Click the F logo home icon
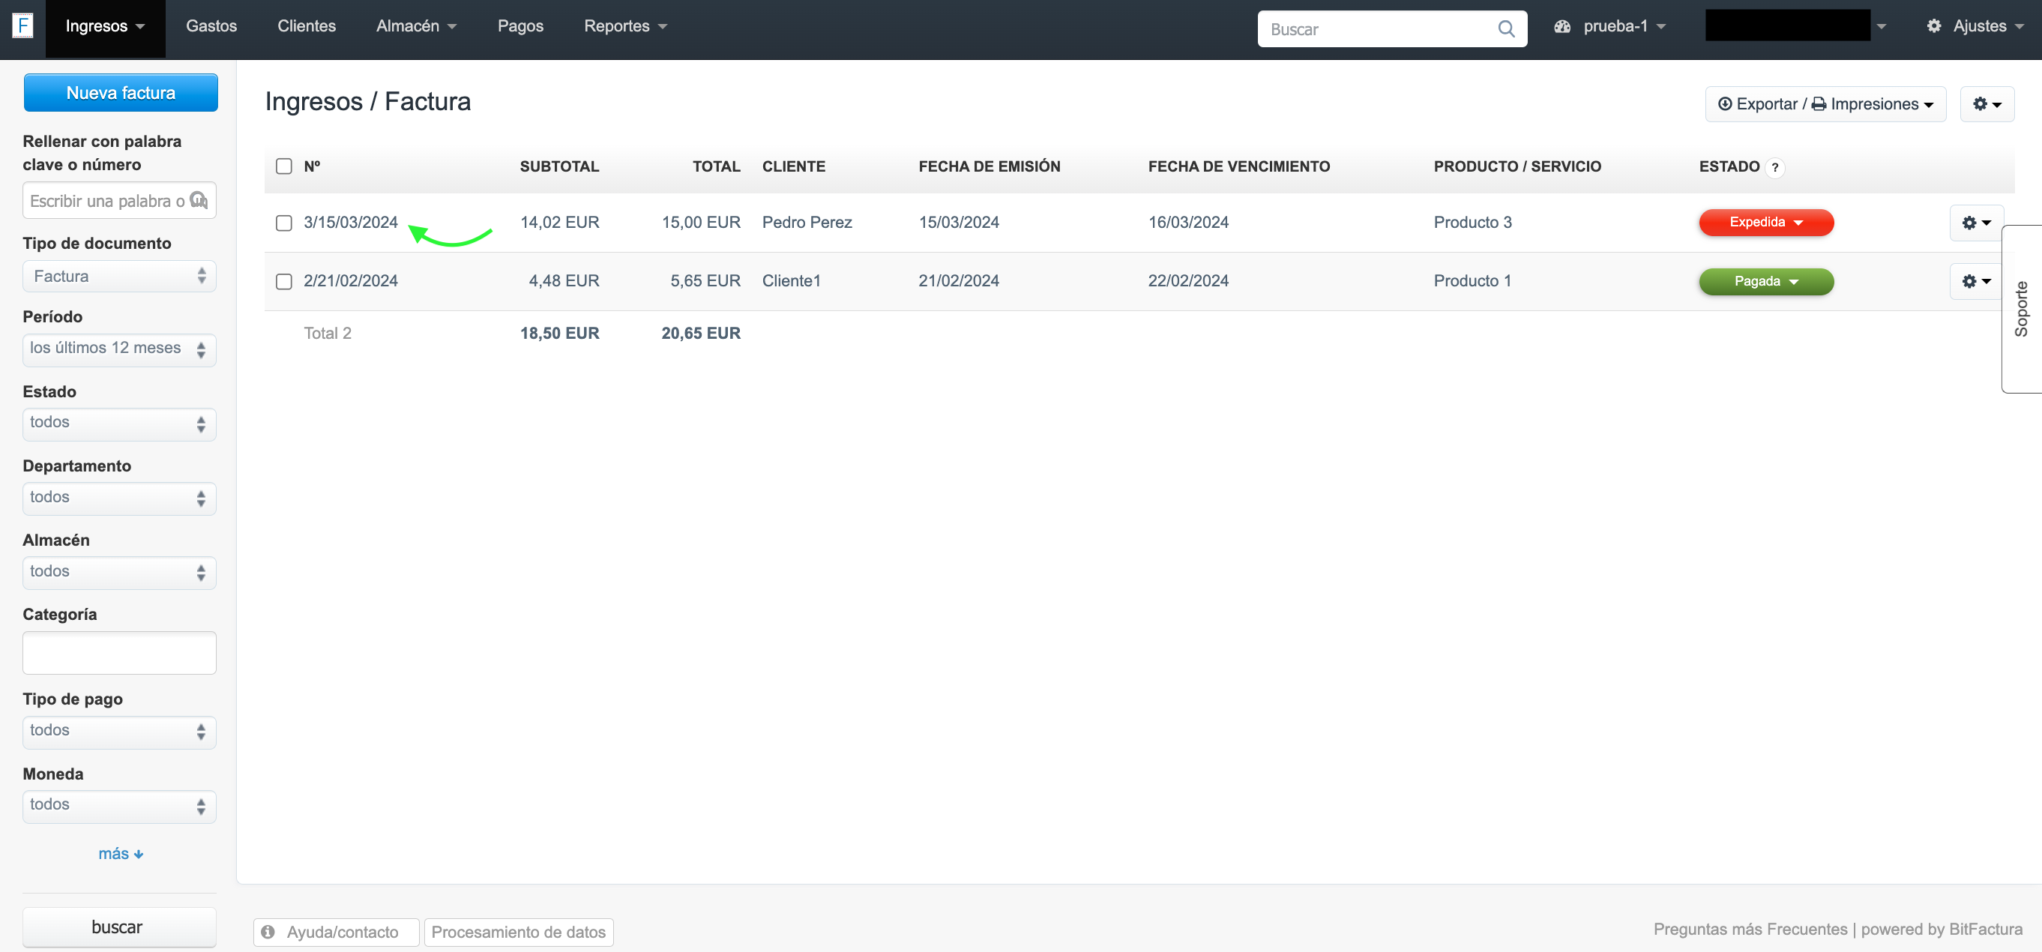Image resolution: width=2042 pixels, height=952 pixels. point(23,25)
